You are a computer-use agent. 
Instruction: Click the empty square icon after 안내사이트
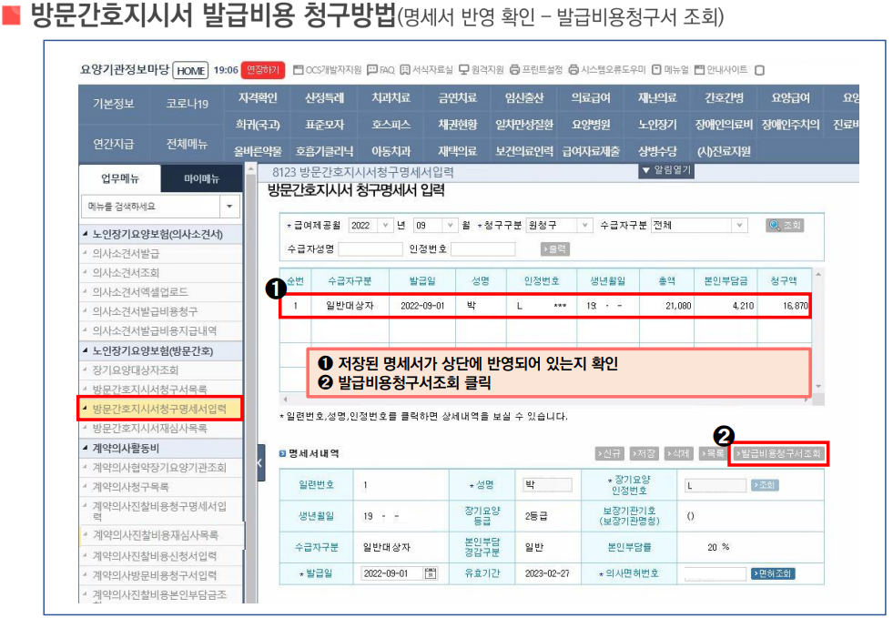(759, 71)
